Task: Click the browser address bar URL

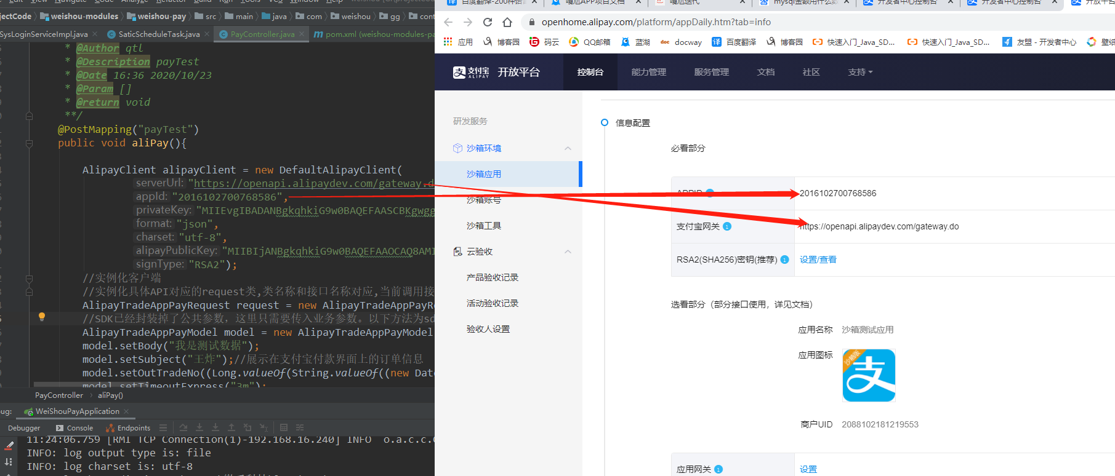Action: click(656, 22)
